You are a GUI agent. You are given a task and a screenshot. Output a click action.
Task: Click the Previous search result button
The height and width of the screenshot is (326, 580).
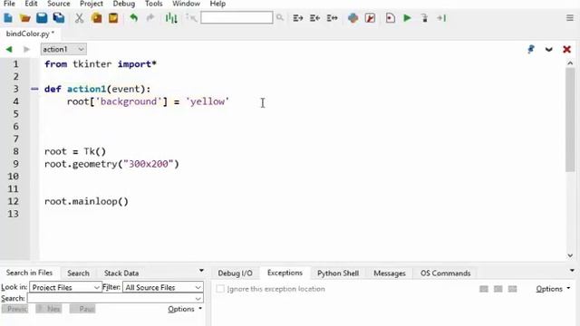(x=14, y=309)
